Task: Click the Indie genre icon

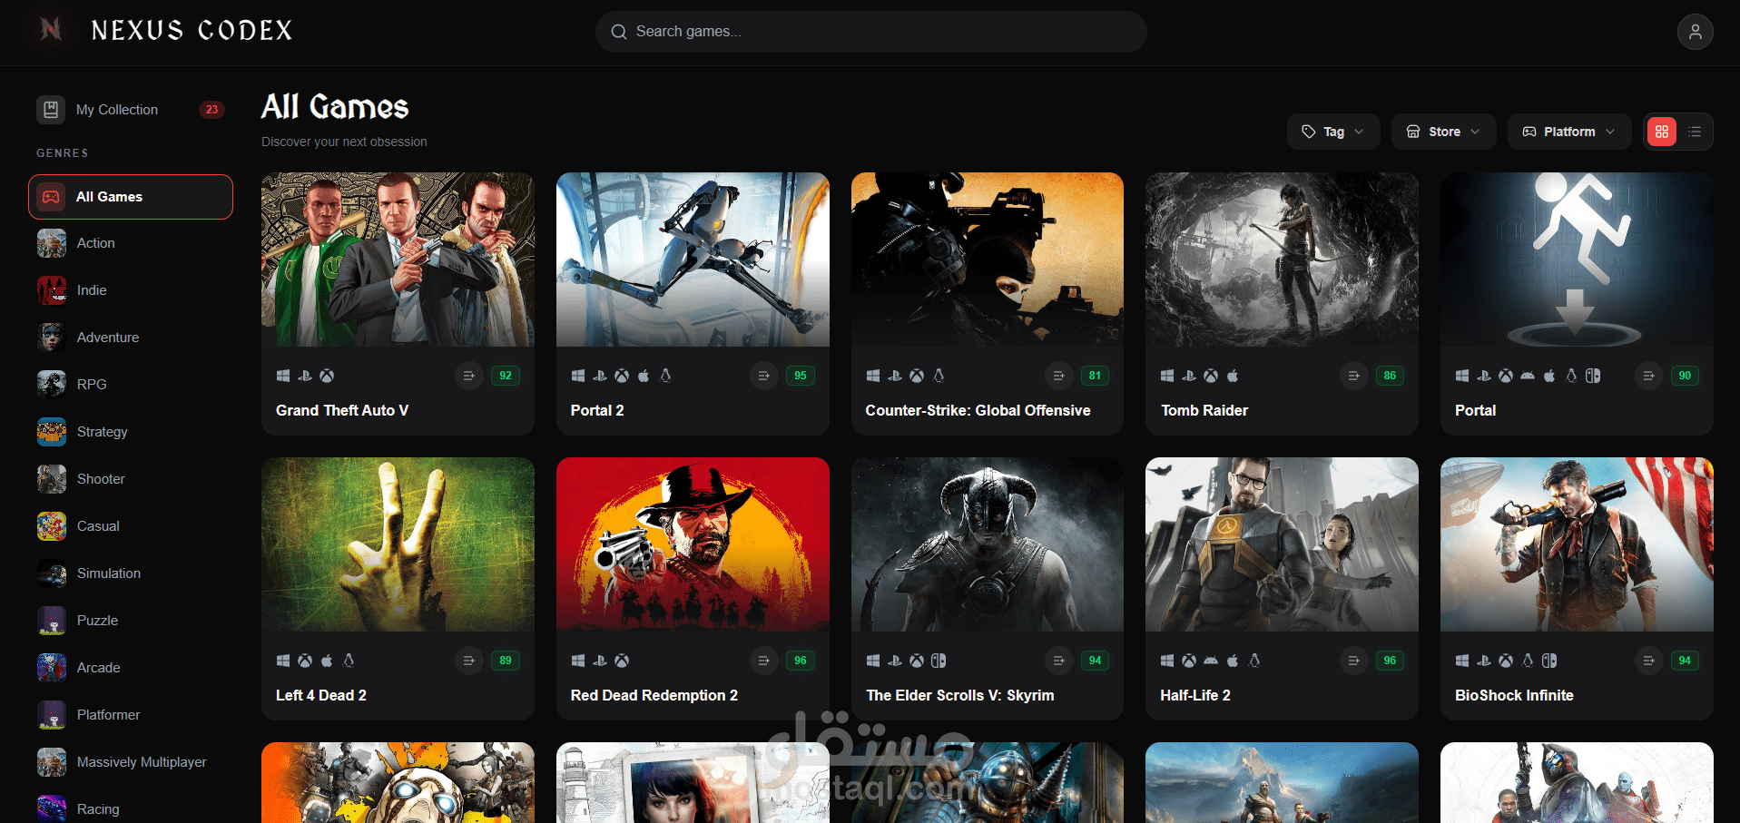Action: click(x=52, y=290)
